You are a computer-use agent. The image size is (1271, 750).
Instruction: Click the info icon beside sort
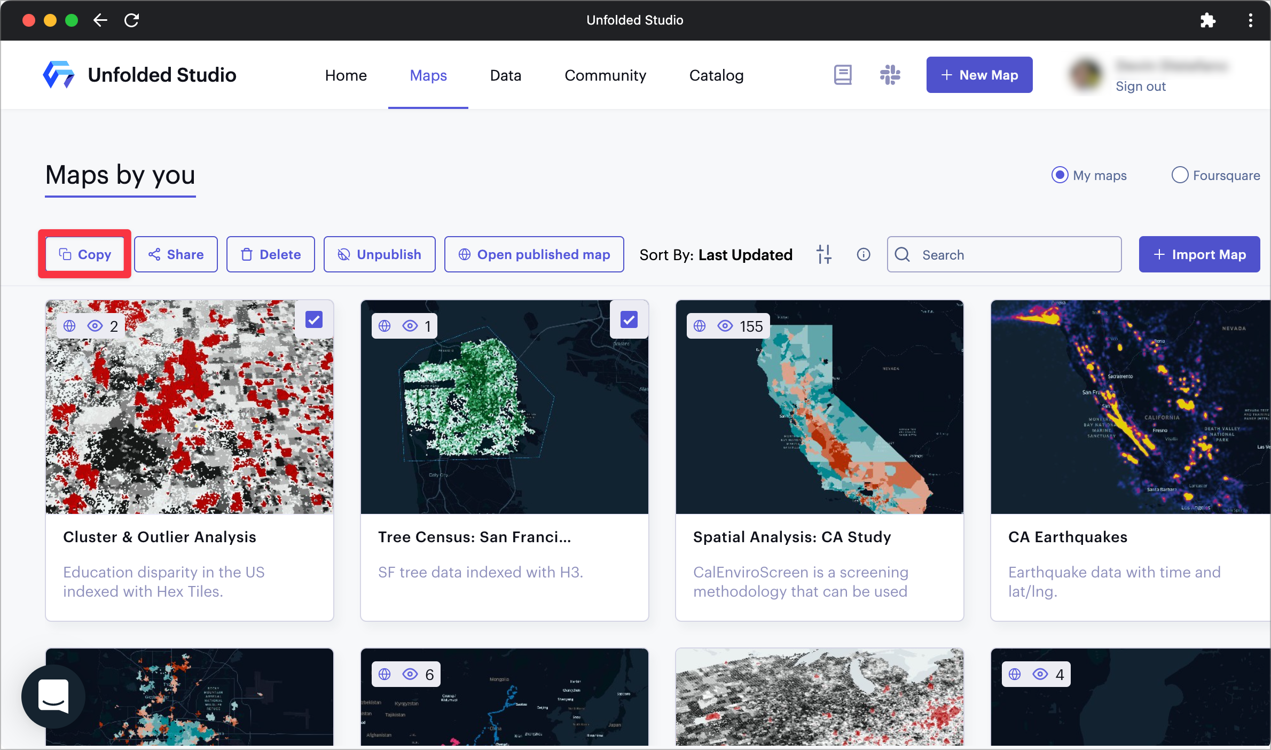[x=863, y=254]
